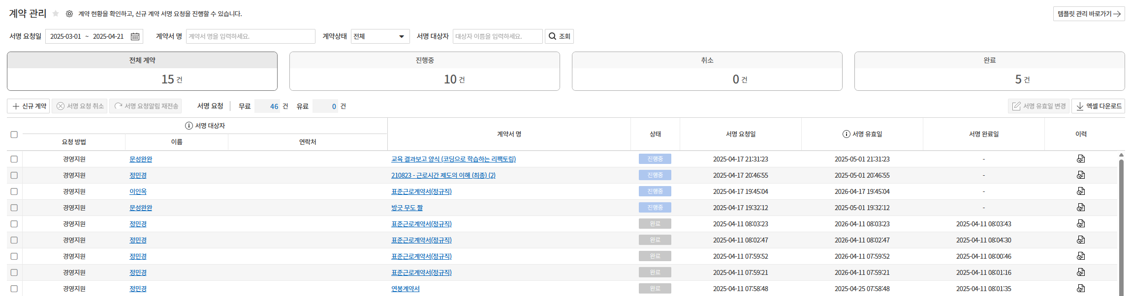
Task: Open history icon for first row 문성완완
Action: (1081, 159)
